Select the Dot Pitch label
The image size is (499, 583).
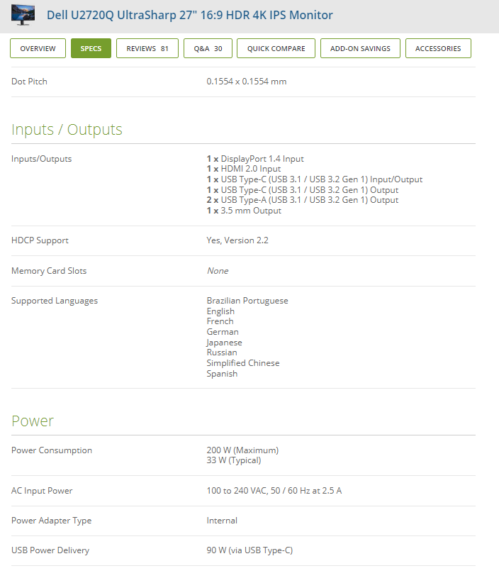(29, 82)
